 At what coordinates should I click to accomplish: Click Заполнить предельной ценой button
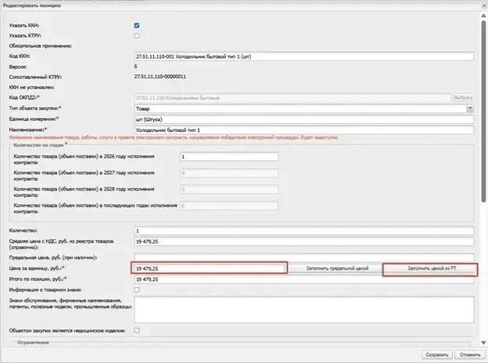(337, 269)
